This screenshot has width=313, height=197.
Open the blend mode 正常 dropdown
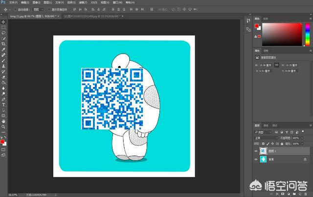click(x=266, y=138)
